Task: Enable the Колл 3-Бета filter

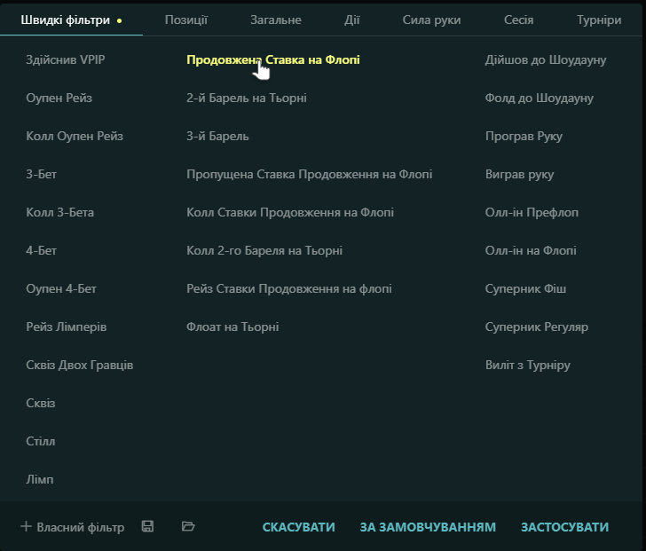Action: [x=59, y=212]
